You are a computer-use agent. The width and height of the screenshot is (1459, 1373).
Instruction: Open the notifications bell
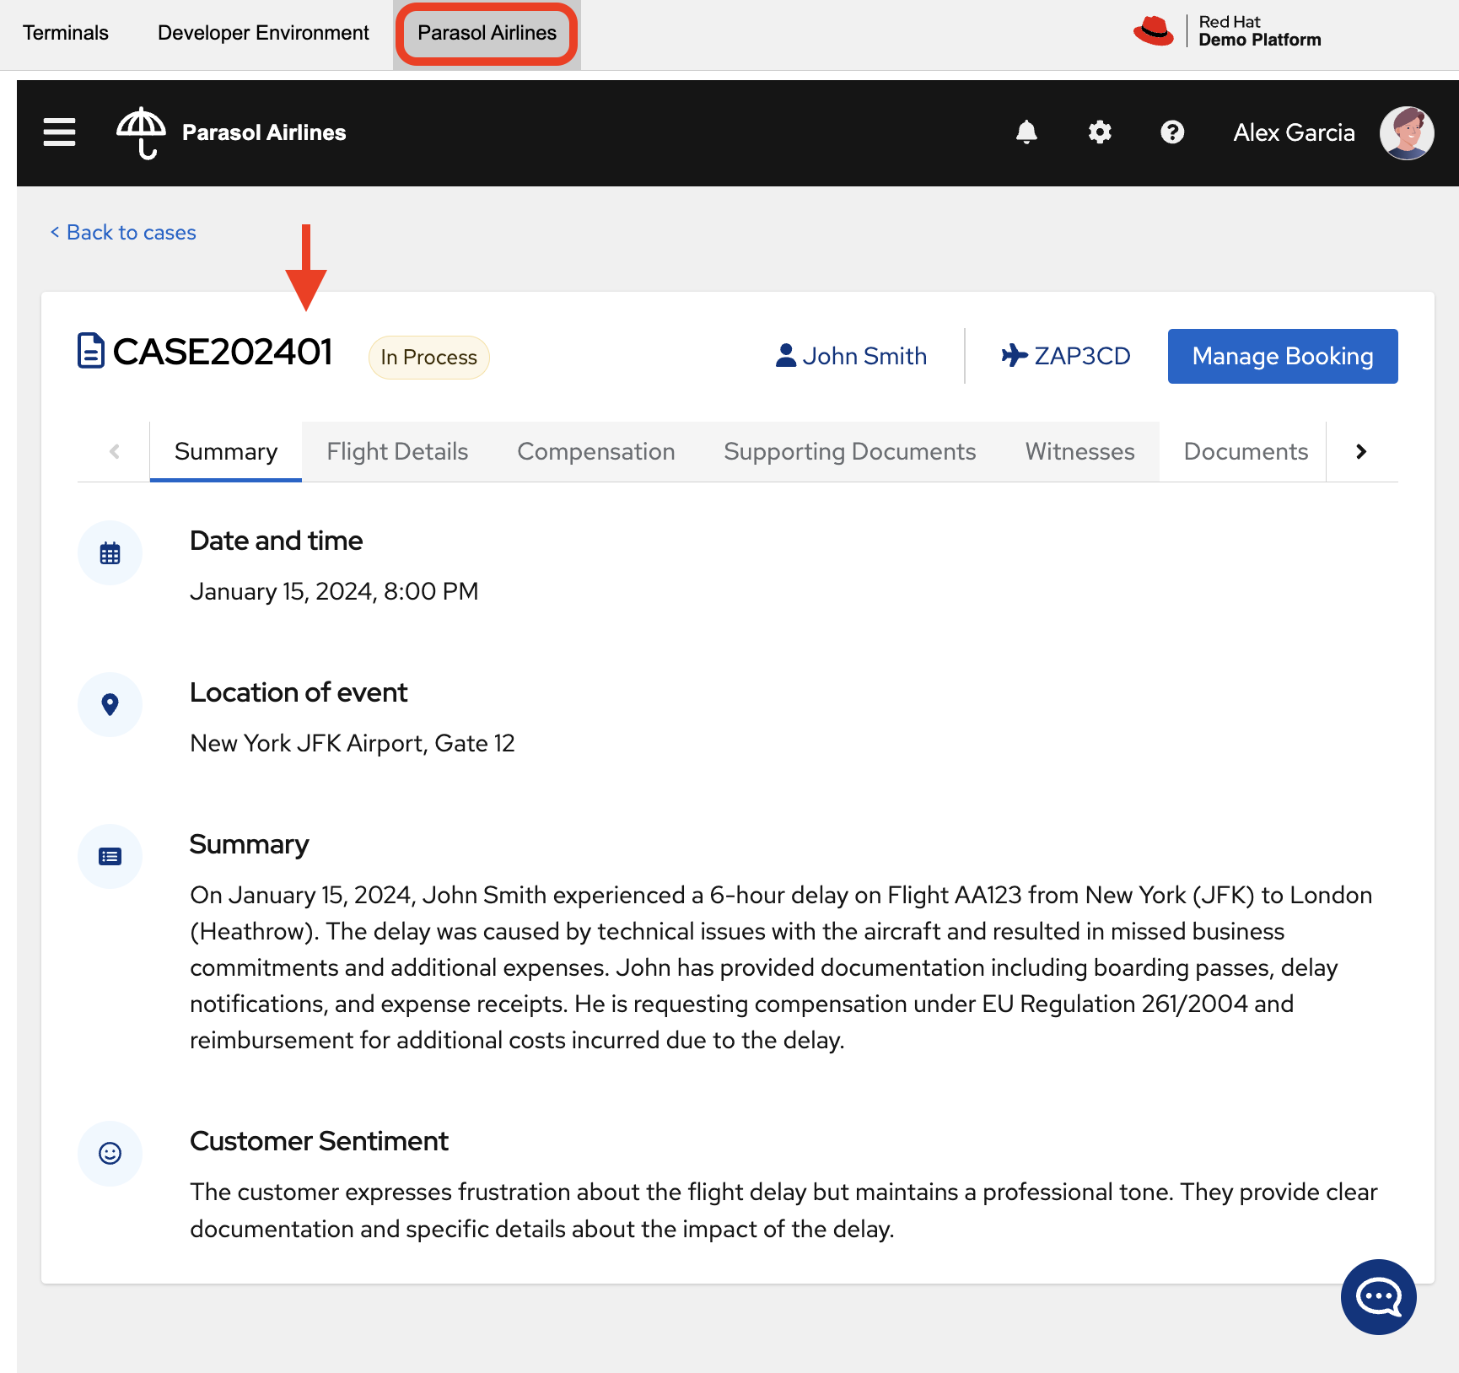click(x=1026, y=132)
